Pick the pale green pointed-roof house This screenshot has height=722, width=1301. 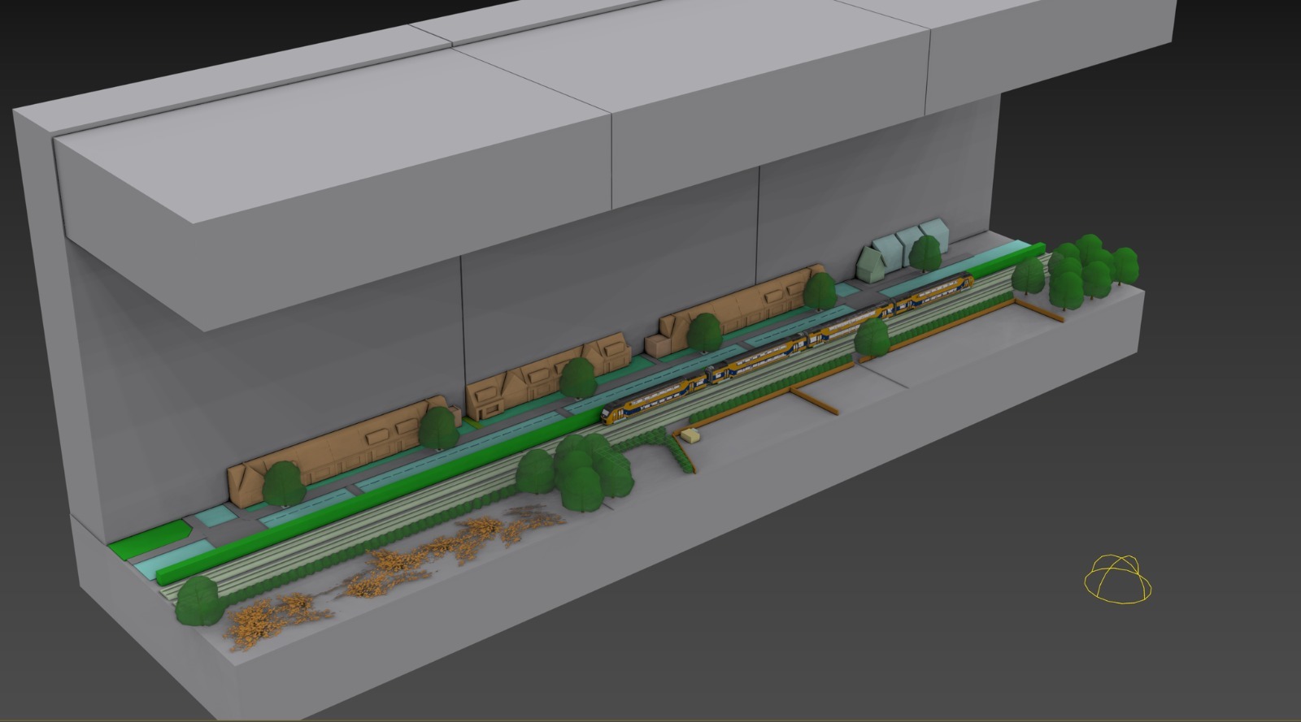click(x=872, y=262)
